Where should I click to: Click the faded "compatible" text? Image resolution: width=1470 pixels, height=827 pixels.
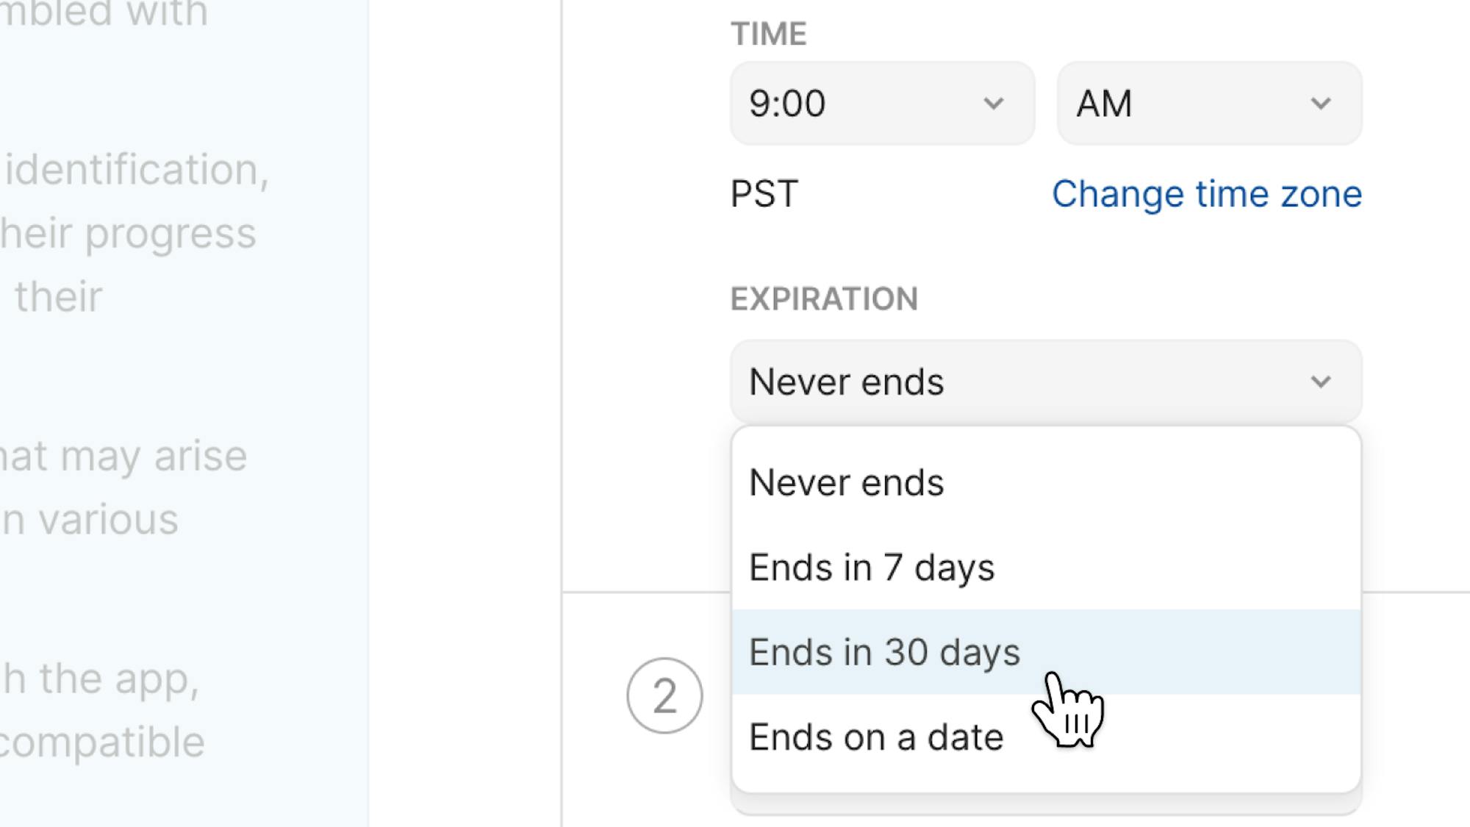click(102, 742)
